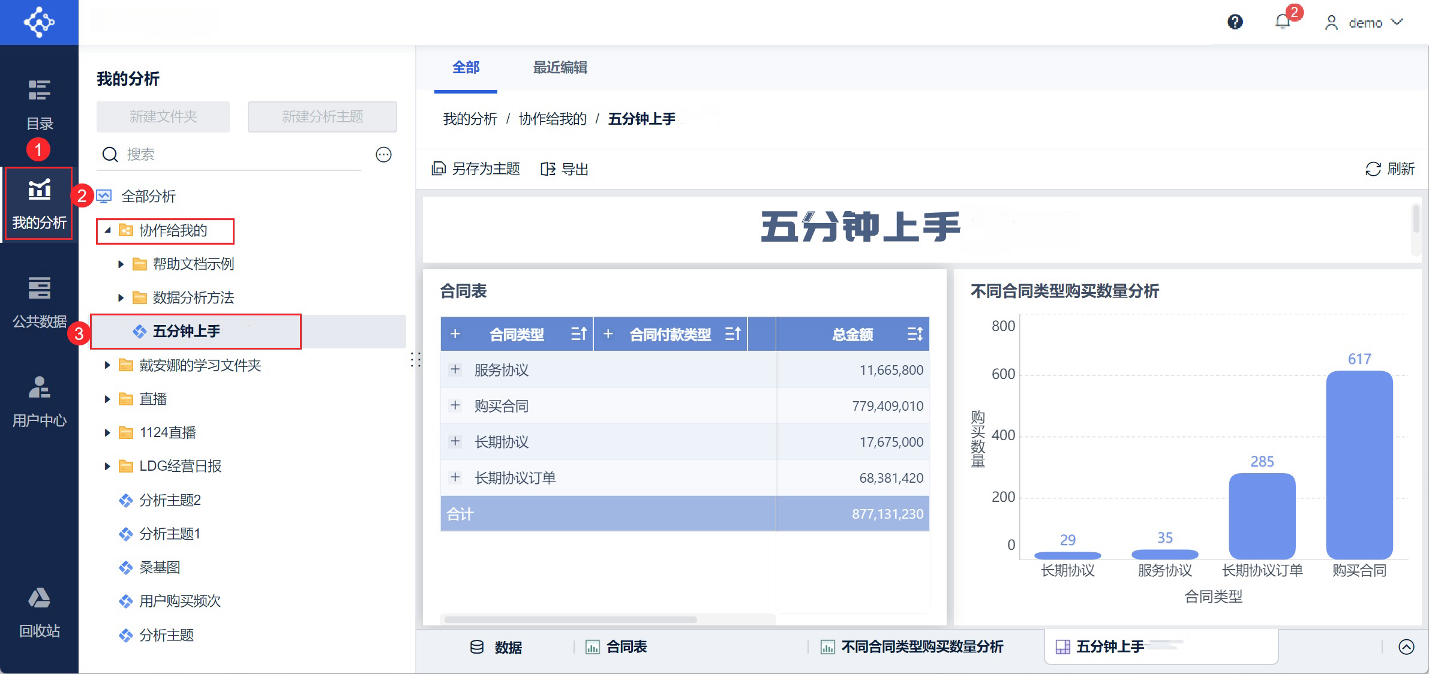
Task: Open 分析主题1 in the tree
Action: [169, 534]
